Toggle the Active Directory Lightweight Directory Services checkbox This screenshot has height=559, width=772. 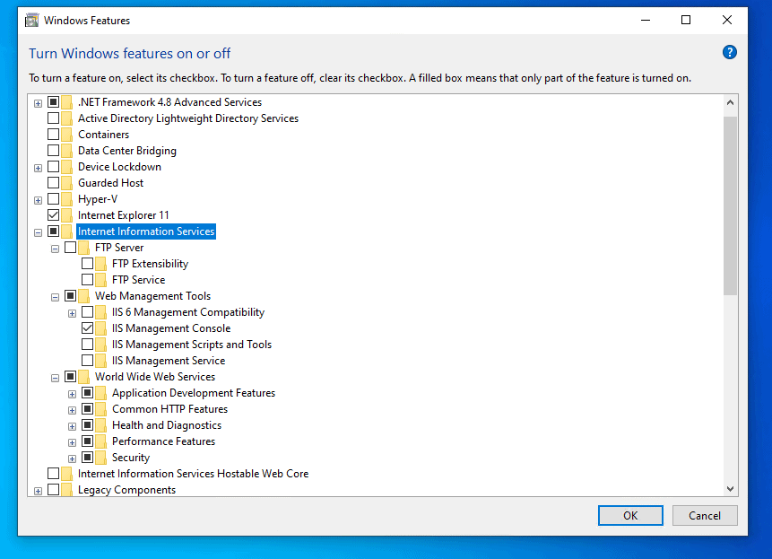point(53,118)
